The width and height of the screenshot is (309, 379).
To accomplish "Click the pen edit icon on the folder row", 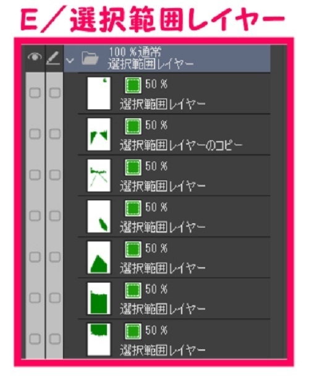I will pyautogui.click(x=53, y=58).
